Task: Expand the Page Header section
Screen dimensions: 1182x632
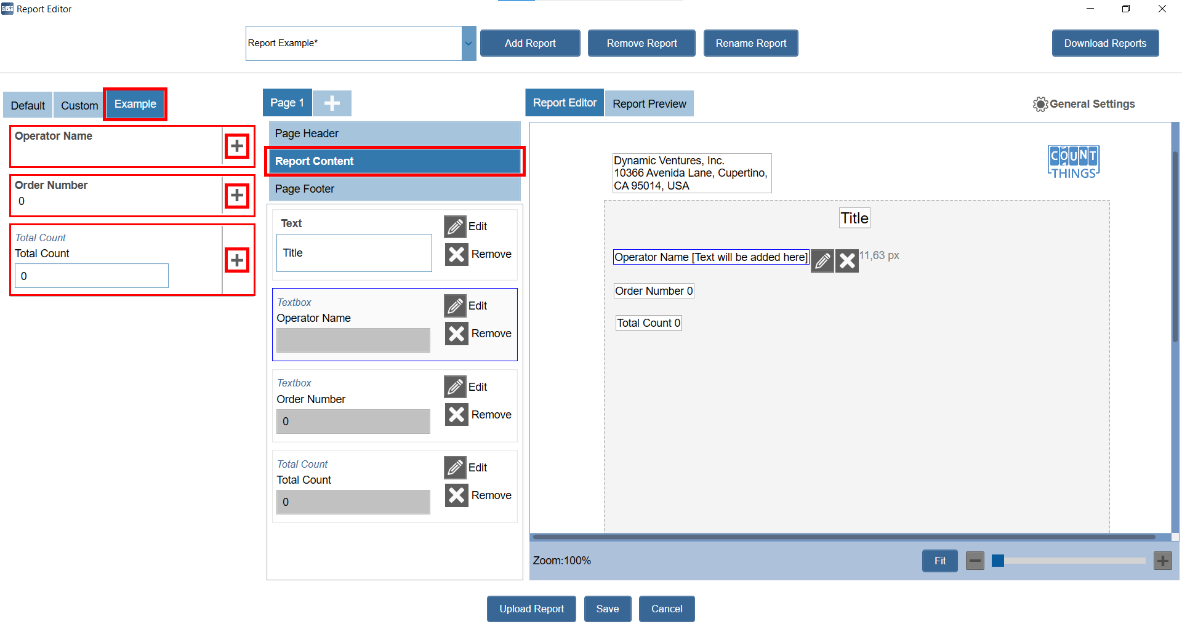Action: pos(394,134)
